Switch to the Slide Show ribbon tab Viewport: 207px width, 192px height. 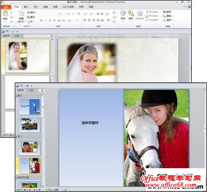[x=68, y=7]
